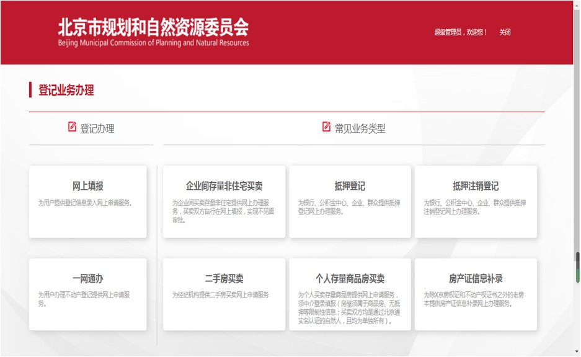
Task: Click description text under 一网通办
Action: (x=84, y=299)
